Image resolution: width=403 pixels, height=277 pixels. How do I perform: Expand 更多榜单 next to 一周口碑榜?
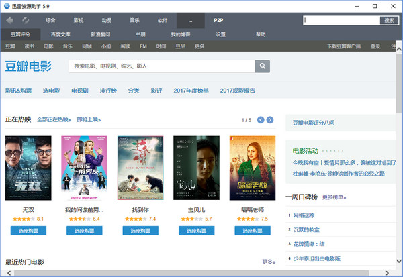[334, 197]
